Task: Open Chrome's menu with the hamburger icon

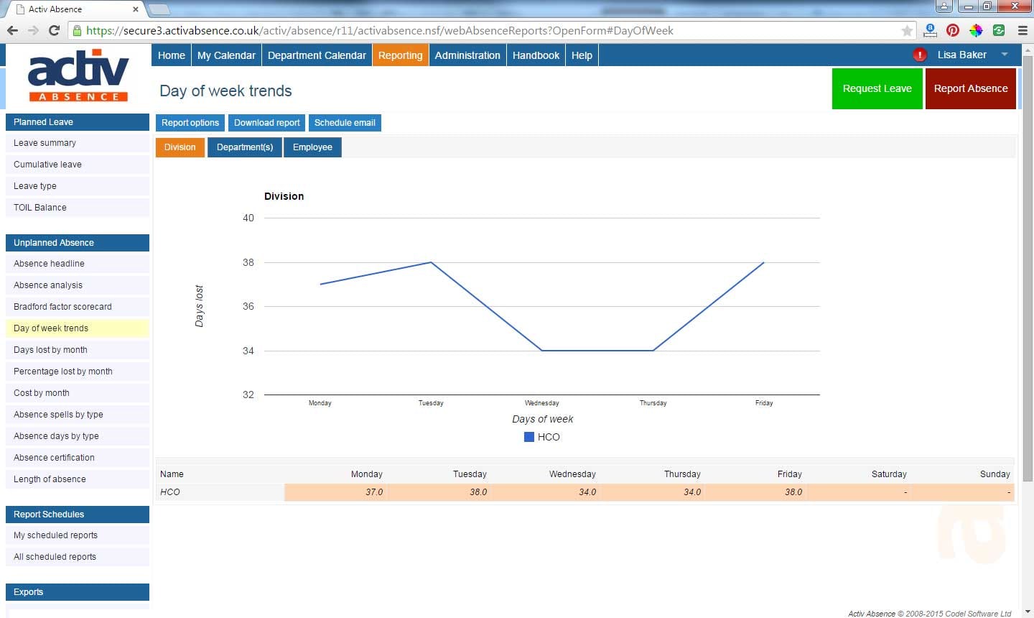Action: (1023, 30)
